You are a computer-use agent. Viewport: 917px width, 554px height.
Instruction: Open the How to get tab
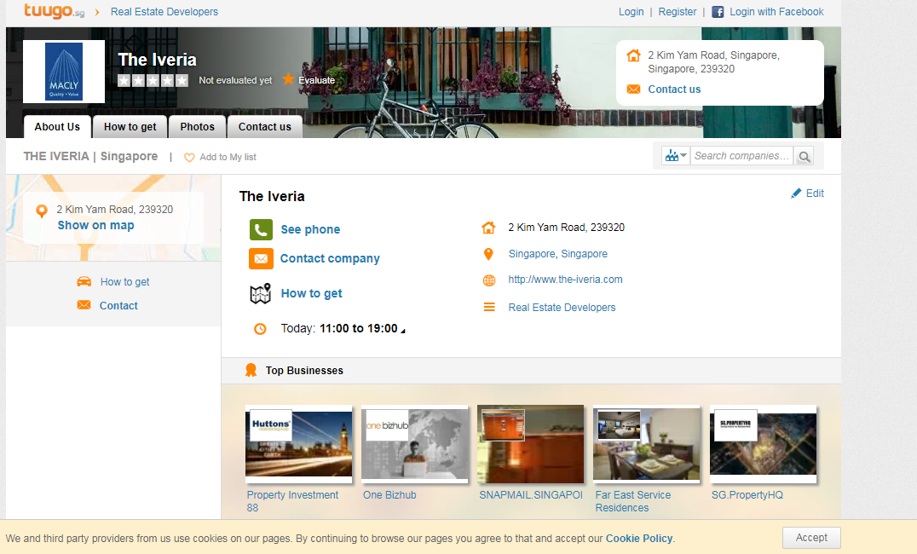pyautogui.click(x=130, y=127)
